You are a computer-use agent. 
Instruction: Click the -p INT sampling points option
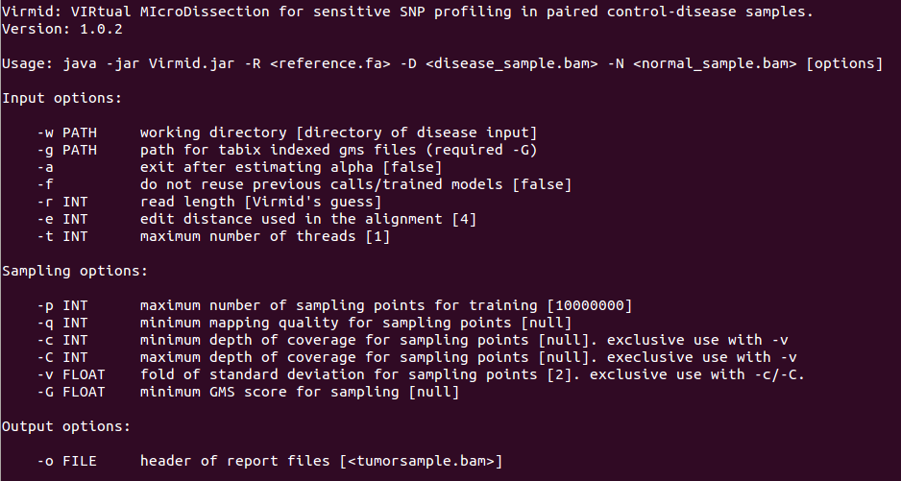(334, 305)
